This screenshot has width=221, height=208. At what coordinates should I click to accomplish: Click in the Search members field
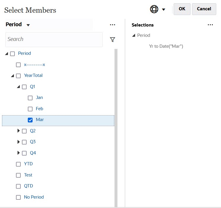[54, 39]
